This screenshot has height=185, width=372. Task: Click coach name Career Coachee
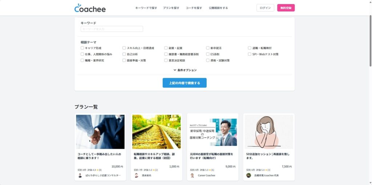pyautogui.click(x=206, y=176)
